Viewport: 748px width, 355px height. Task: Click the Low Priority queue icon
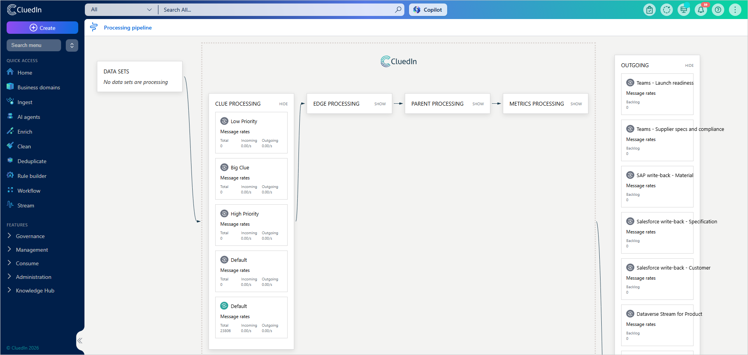224,121
